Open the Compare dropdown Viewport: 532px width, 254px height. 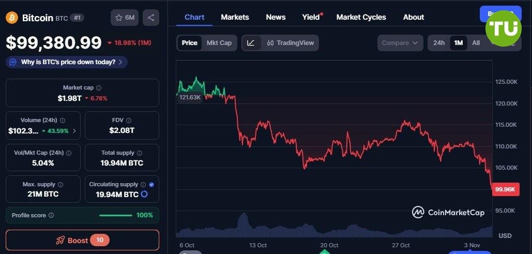[400, 43]
